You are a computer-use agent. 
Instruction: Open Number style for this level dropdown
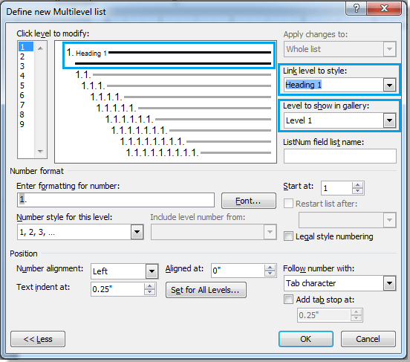137,232
